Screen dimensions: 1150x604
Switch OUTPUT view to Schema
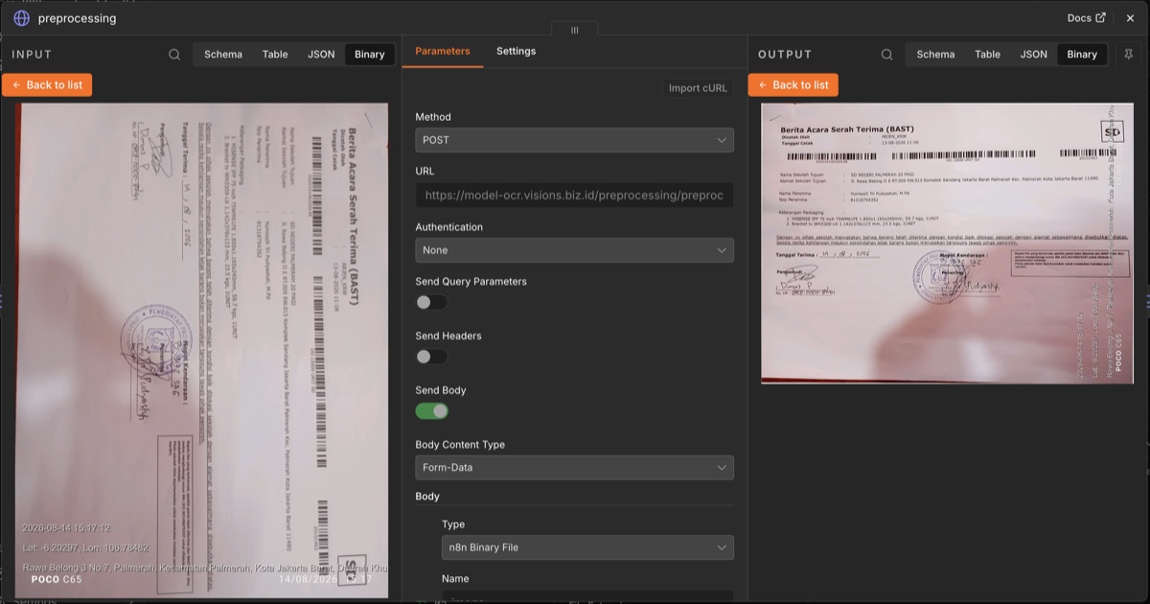[935, 55]
